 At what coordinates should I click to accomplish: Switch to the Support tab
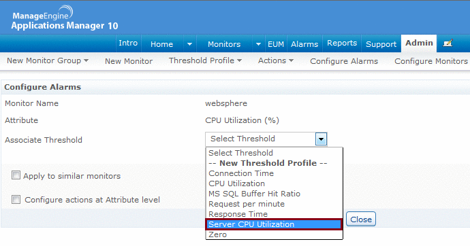pos(381,44)
